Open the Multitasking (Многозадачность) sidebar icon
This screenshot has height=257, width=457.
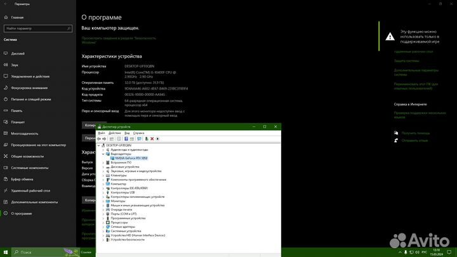click(x=6, y=133)
